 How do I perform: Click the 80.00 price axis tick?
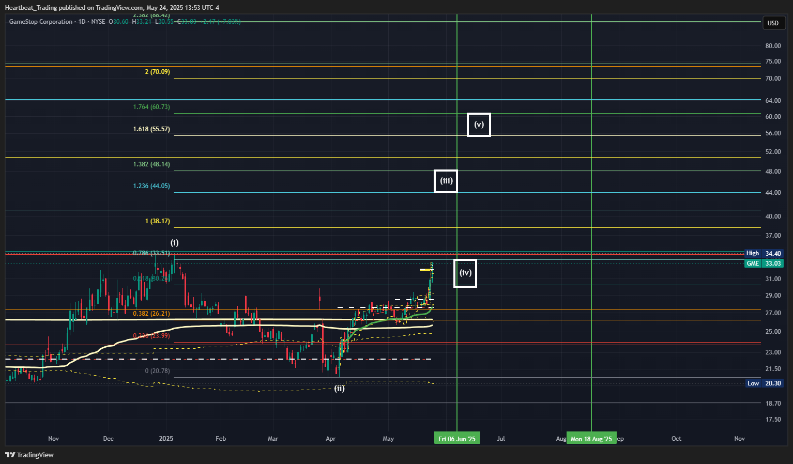pos(773,46)
